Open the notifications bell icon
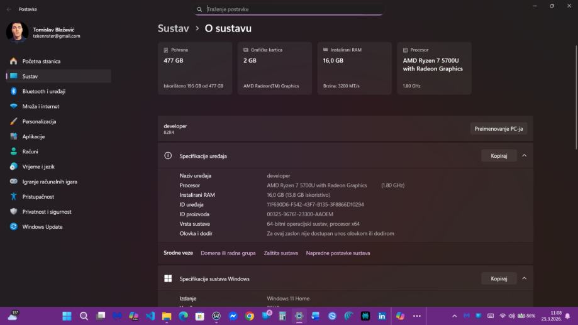 (568, 316)
